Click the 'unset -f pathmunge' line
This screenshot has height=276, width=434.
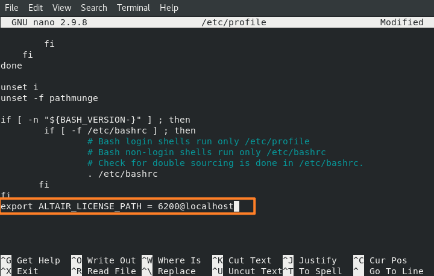pyautogui.click(x=49, y=98)
